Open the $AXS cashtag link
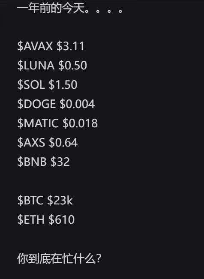This screenshot has height=279, width=204. (x=31, y=142)
